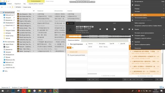This screenshot has height=93, width=165.
Task: Expand the Добавить submenu
Action: (148, 5)
